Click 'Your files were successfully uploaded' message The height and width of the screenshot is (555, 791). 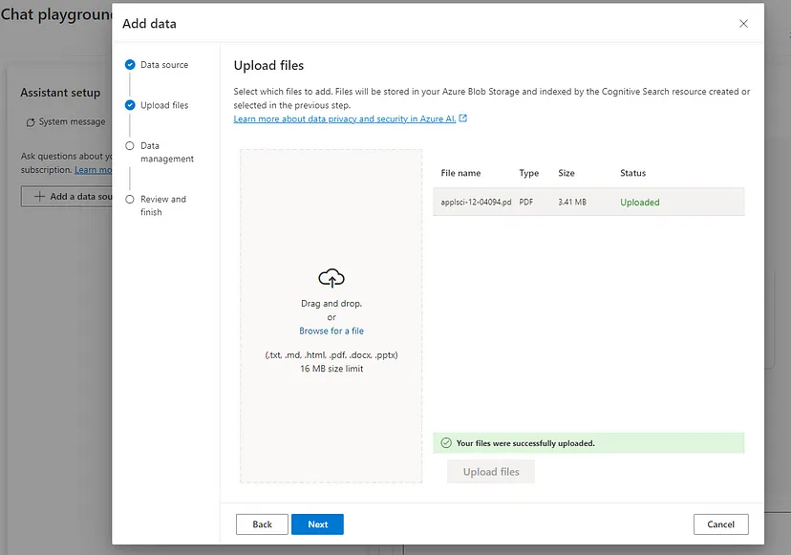[x=525, y=443]
